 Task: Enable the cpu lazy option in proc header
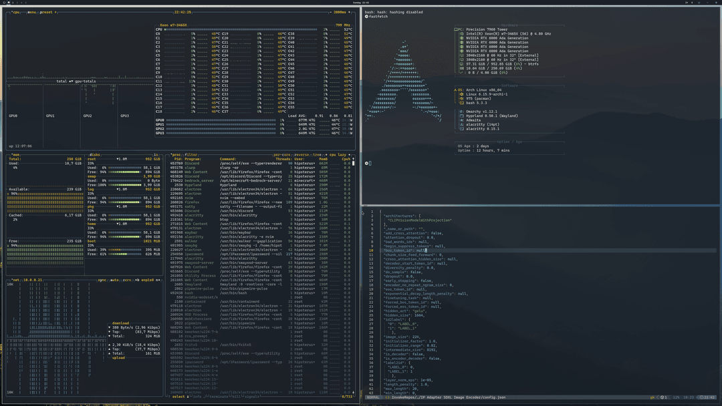coord(338,154)
